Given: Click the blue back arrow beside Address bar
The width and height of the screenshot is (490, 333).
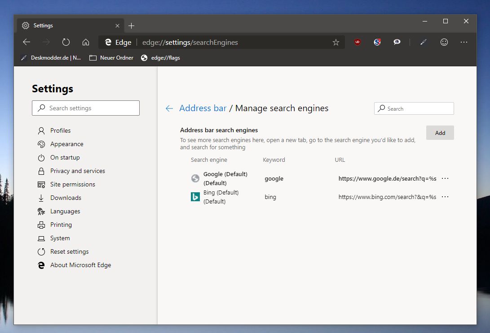Looking at the screenshot, I should [169, 108].
